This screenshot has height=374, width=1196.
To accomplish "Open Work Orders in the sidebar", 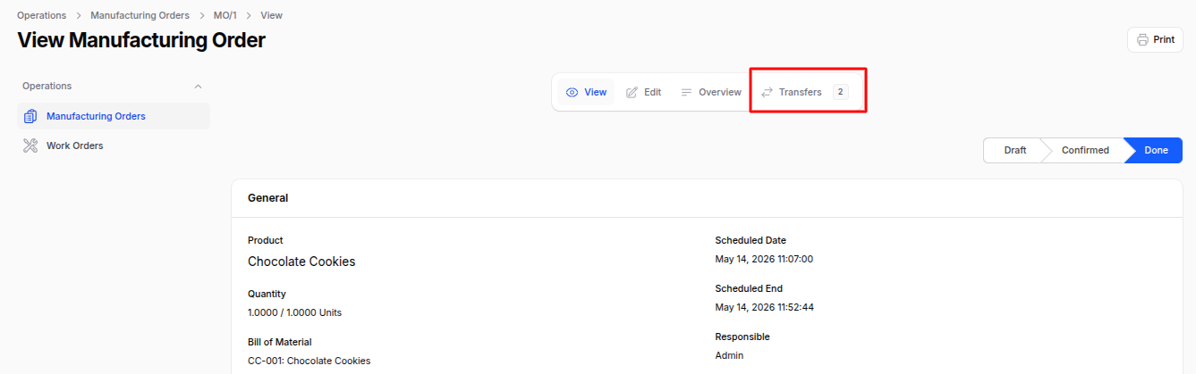I will pyautogui.click(x=114, y=145).
